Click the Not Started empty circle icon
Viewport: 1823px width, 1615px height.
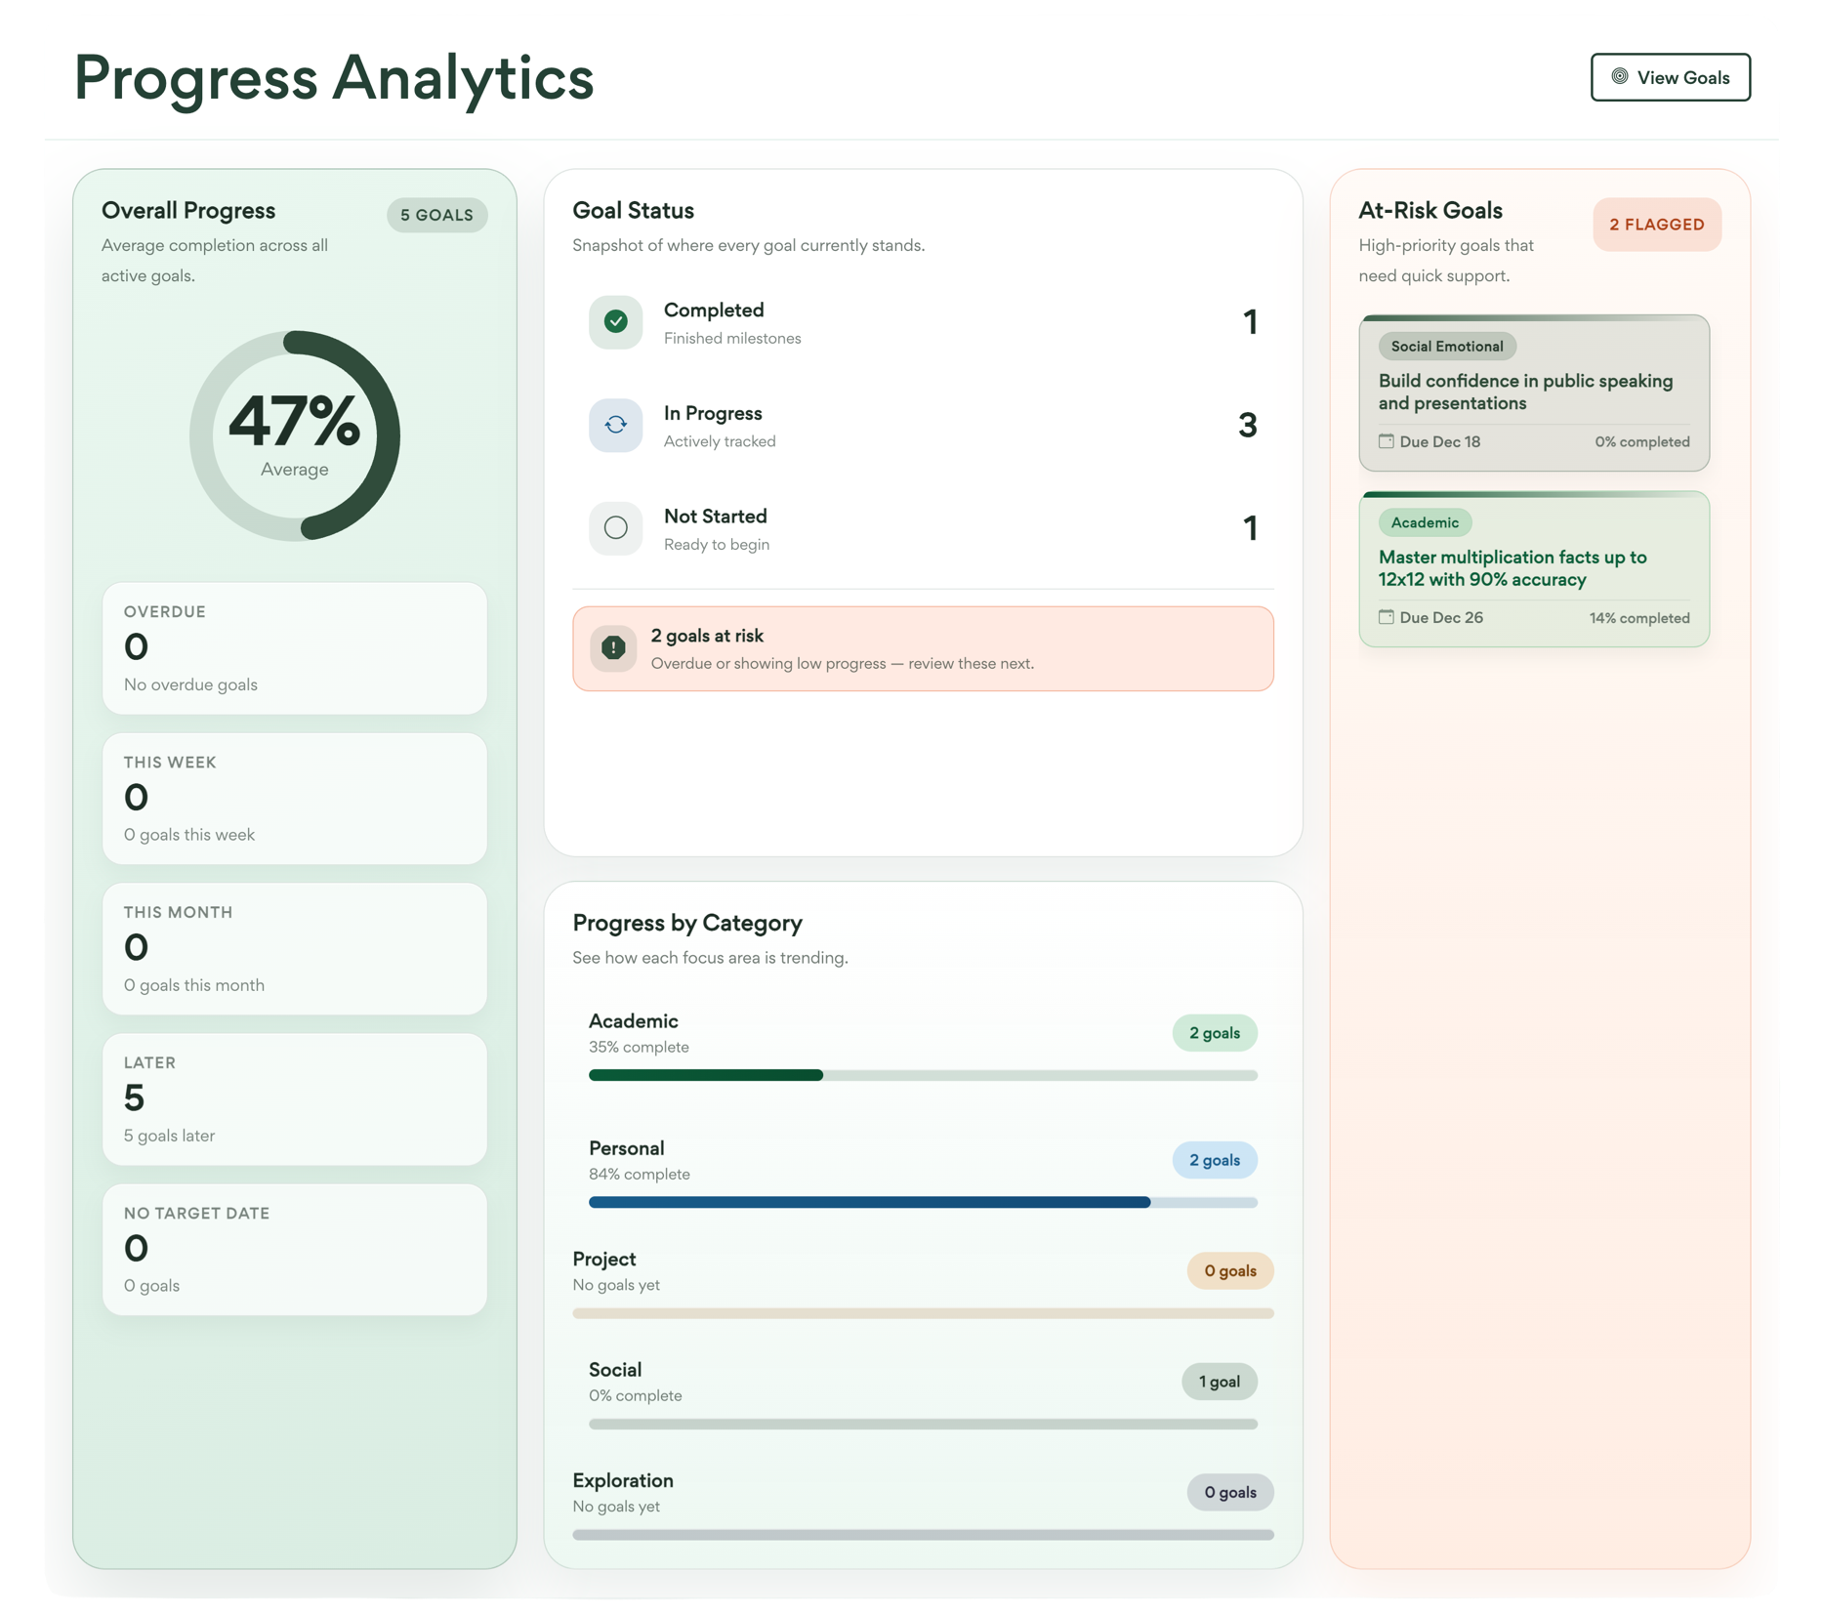pos(615,528)
